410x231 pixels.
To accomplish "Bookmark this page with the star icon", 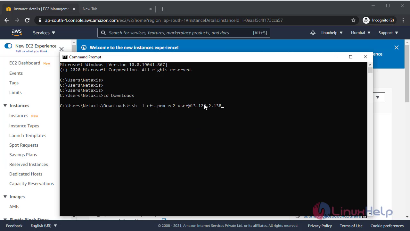I will (x=353, y=20).
